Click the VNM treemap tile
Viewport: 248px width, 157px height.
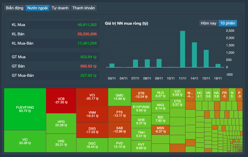click(92, 114)
